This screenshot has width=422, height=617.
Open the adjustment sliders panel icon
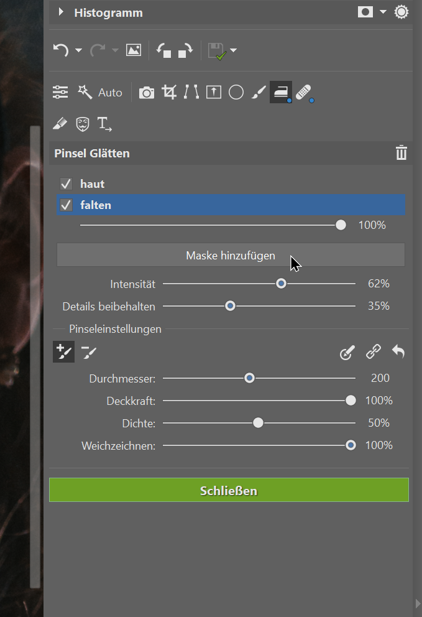pos(60,93)
